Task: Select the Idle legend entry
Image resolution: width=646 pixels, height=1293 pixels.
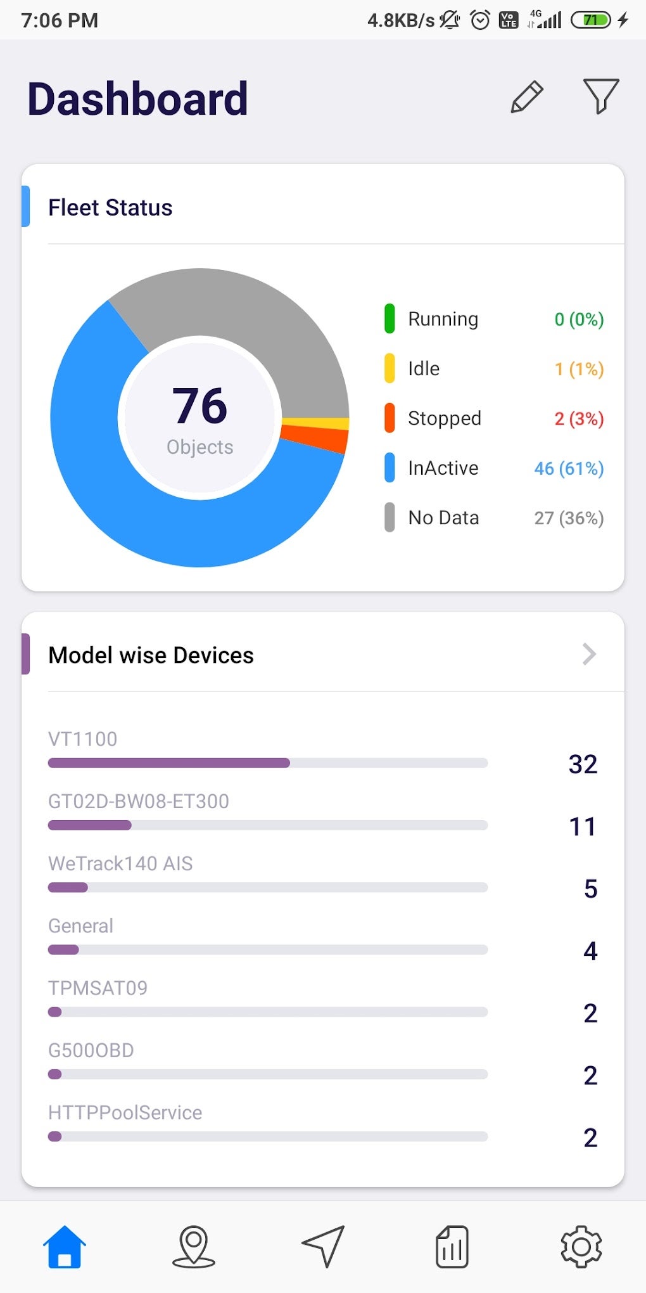Action: pyautogui.click(x=424, y=368)
